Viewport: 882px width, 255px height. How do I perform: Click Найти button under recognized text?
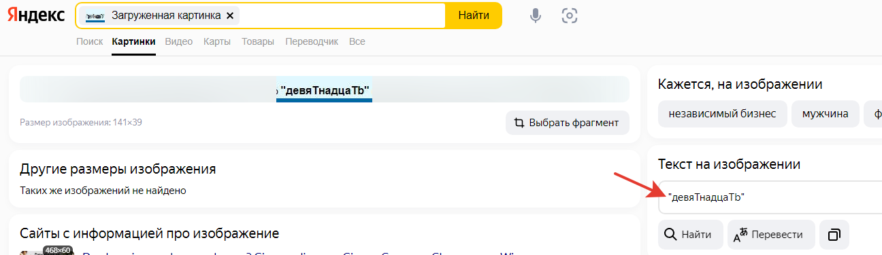click(x=691, y=235)
